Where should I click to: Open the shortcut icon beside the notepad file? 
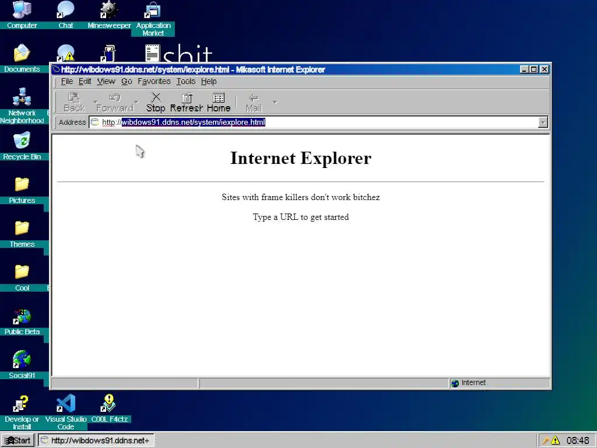[x=109, y=53]
